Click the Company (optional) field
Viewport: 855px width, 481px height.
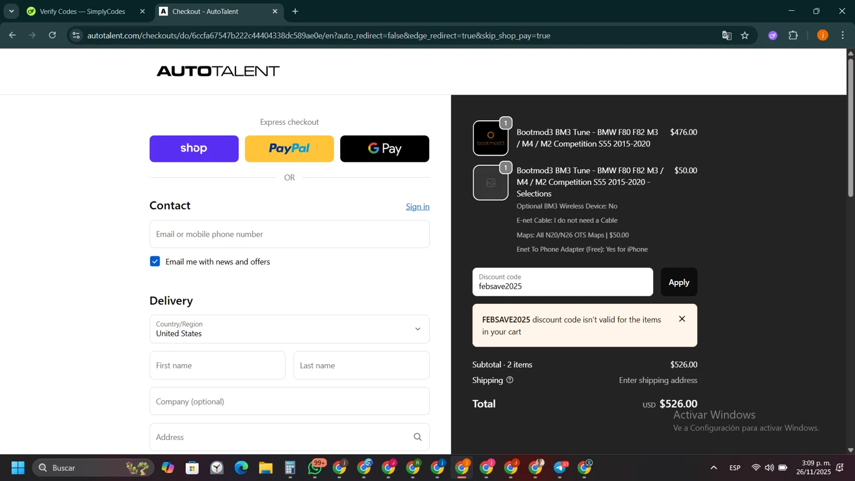[x=290, y=401]
